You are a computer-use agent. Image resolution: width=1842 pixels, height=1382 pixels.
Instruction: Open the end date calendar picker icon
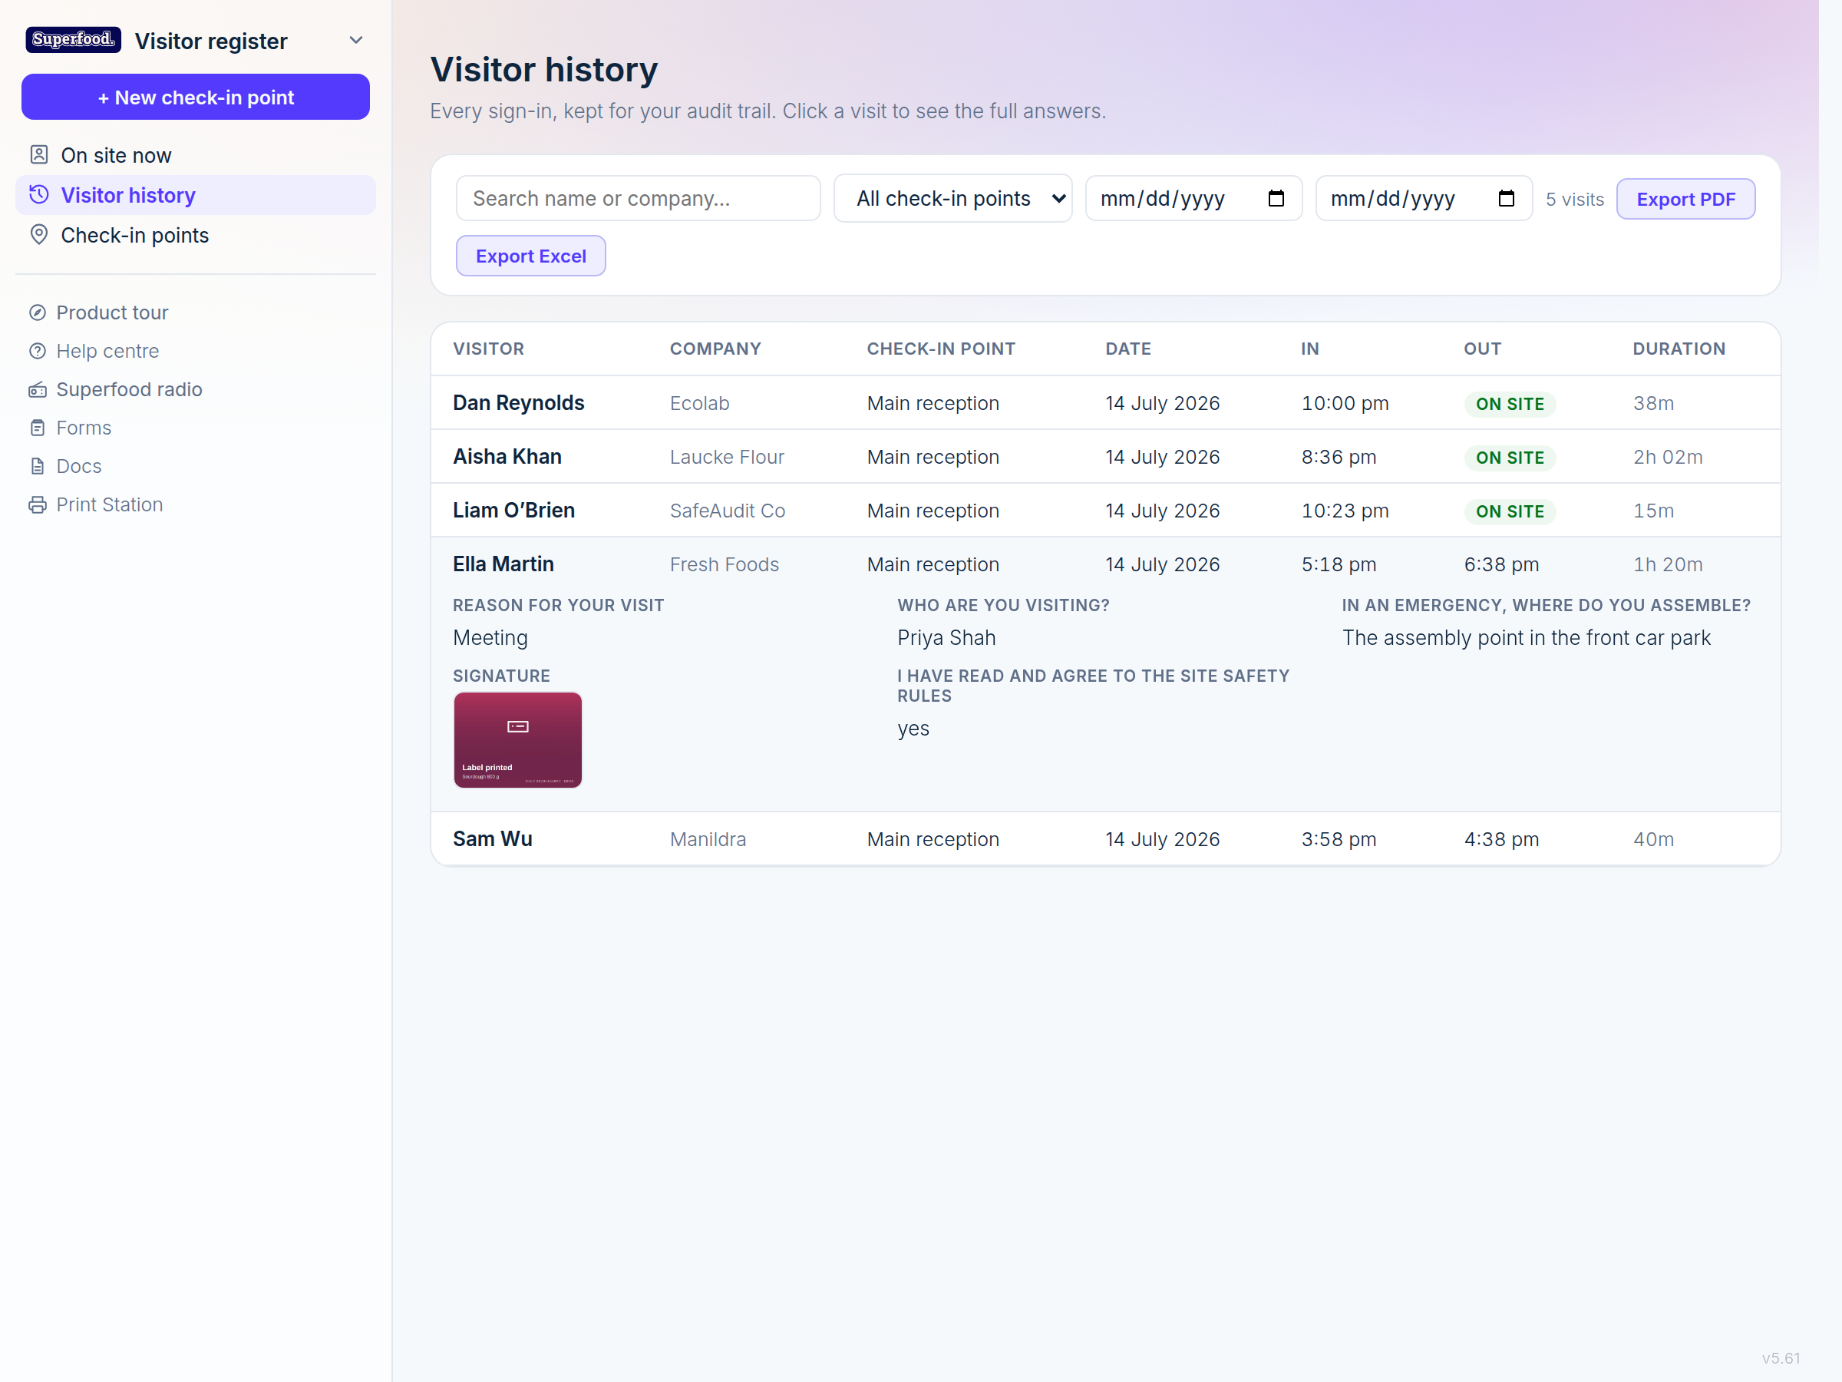coord(1507,198)
